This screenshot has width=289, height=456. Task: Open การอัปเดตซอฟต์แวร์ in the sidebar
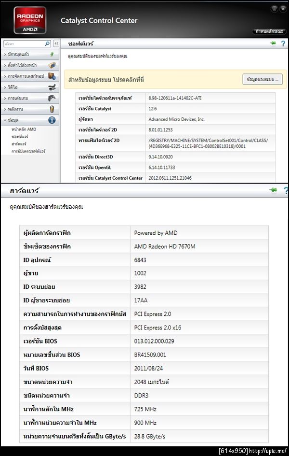[28, 151]
